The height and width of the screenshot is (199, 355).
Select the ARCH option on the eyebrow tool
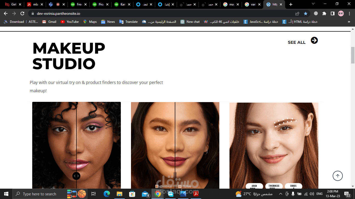pos(254,186)
